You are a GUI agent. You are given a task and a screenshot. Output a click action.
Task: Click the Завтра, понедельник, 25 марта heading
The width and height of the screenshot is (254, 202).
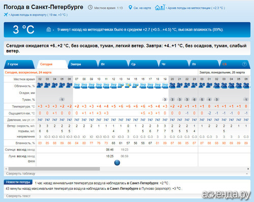click(x=222, y=72)
